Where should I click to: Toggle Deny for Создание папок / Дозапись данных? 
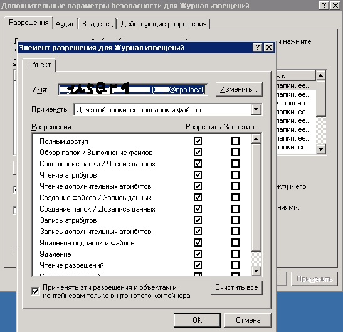pos(235,209)
